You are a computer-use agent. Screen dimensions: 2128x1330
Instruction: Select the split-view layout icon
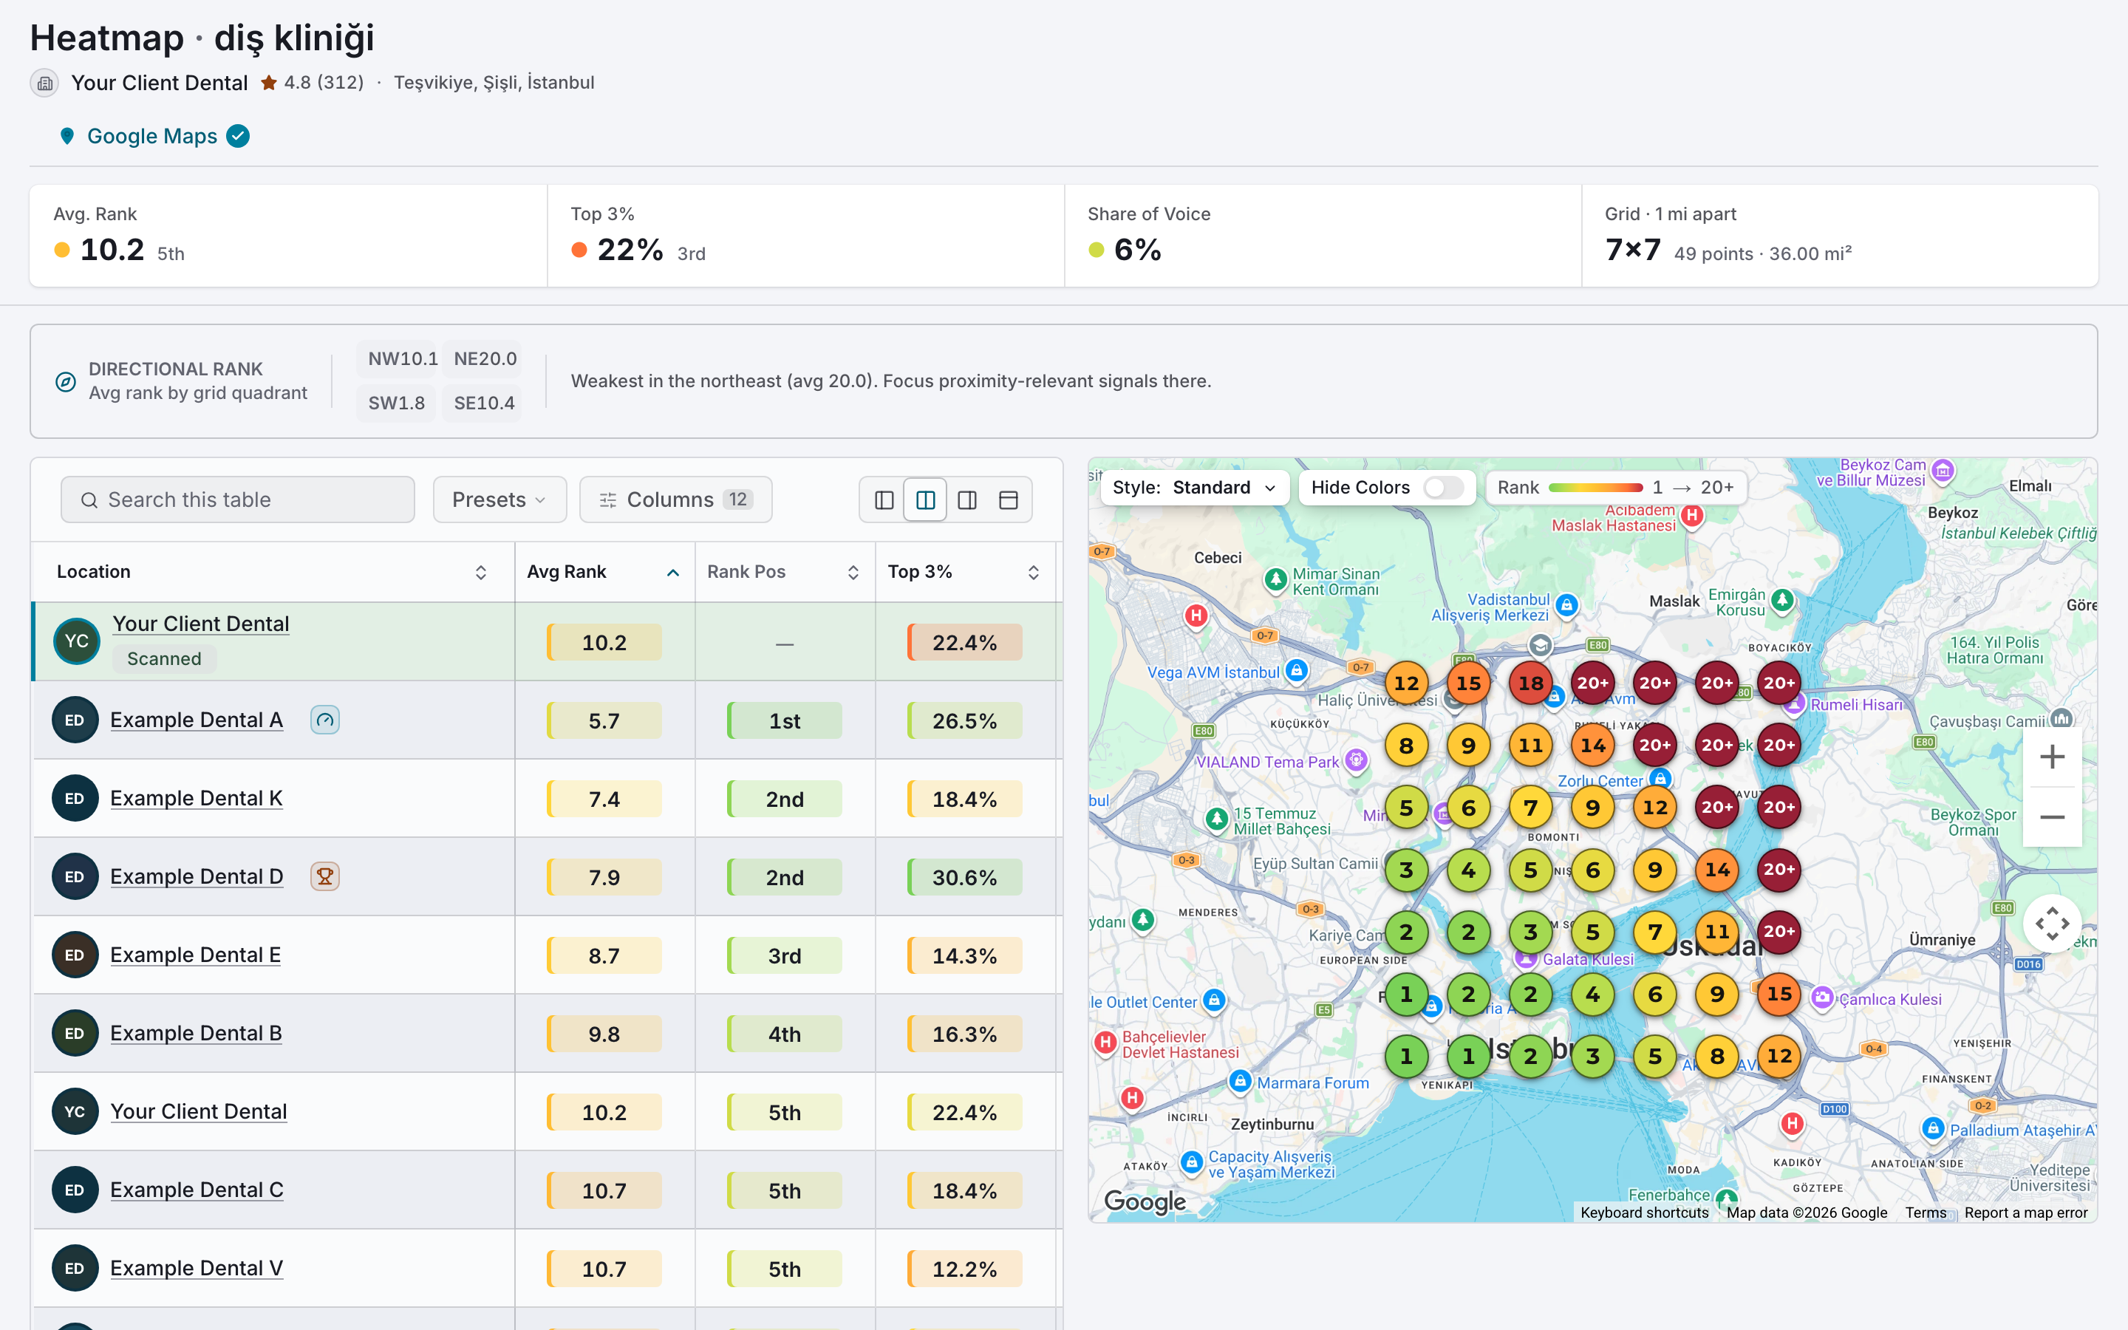click(x=925, y=499)
